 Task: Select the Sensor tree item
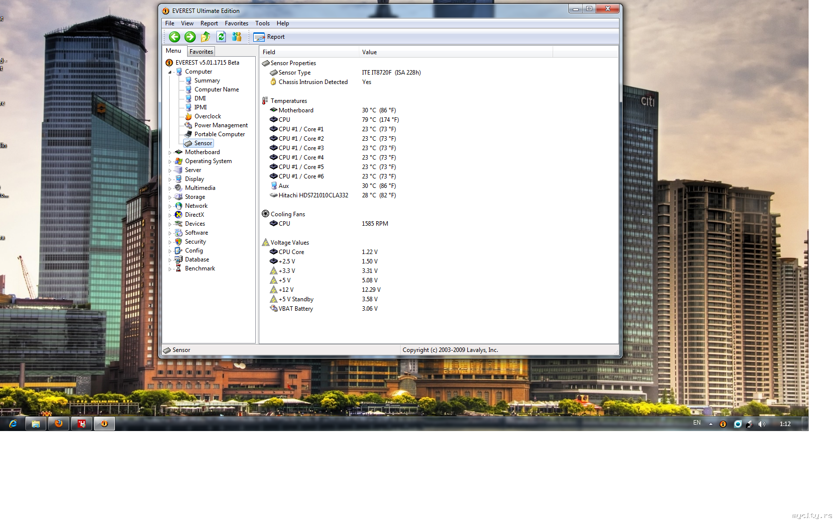[203, 143]
